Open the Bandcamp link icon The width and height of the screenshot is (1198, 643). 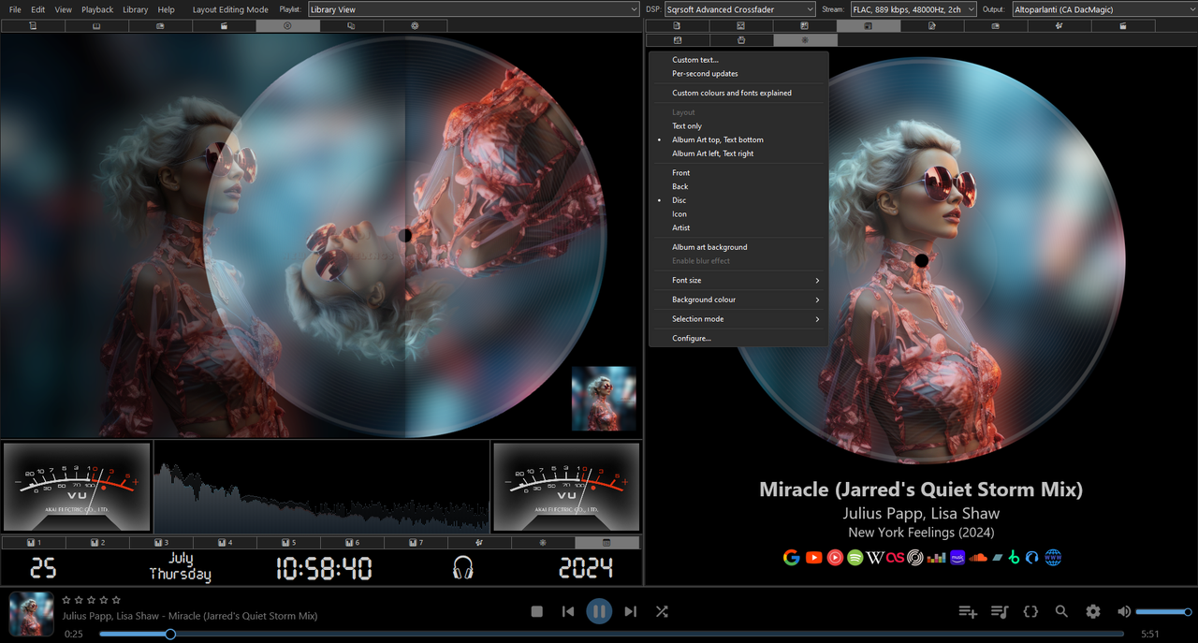click(x=998, y=558)
